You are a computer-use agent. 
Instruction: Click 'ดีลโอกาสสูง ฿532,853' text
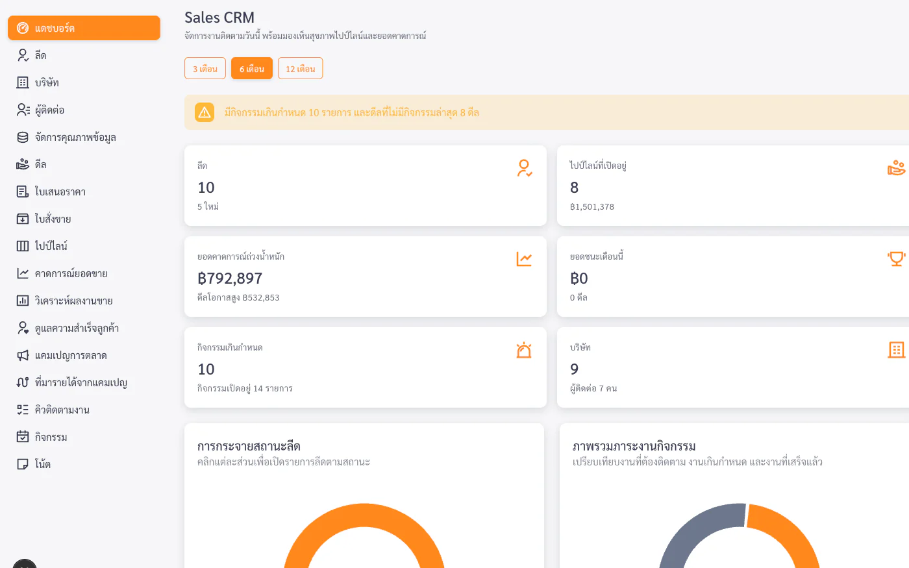pos(238,297)
